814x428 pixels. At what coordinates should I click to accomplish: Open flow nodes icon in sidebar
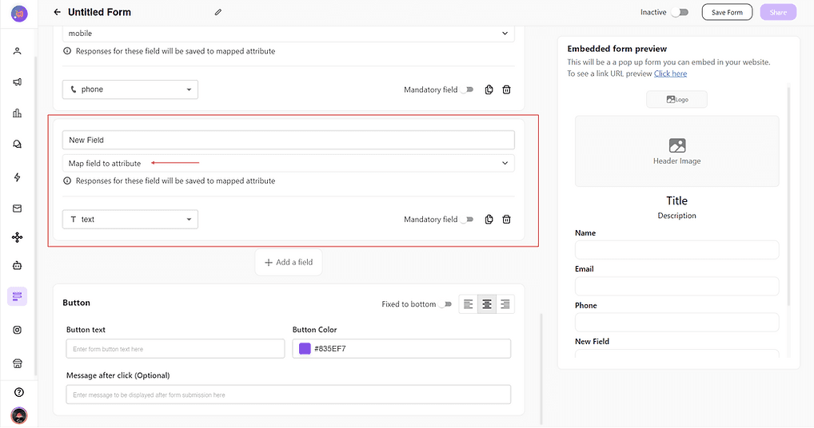point(17,237)
